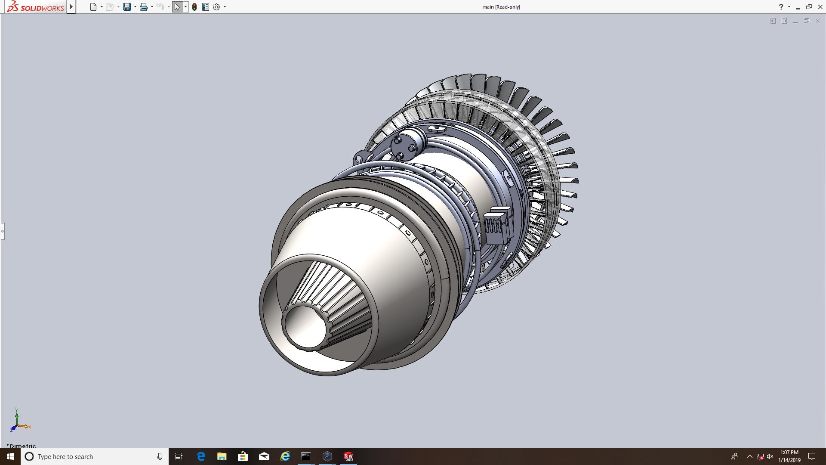Open the Options gear icon

tap(216, 7)
